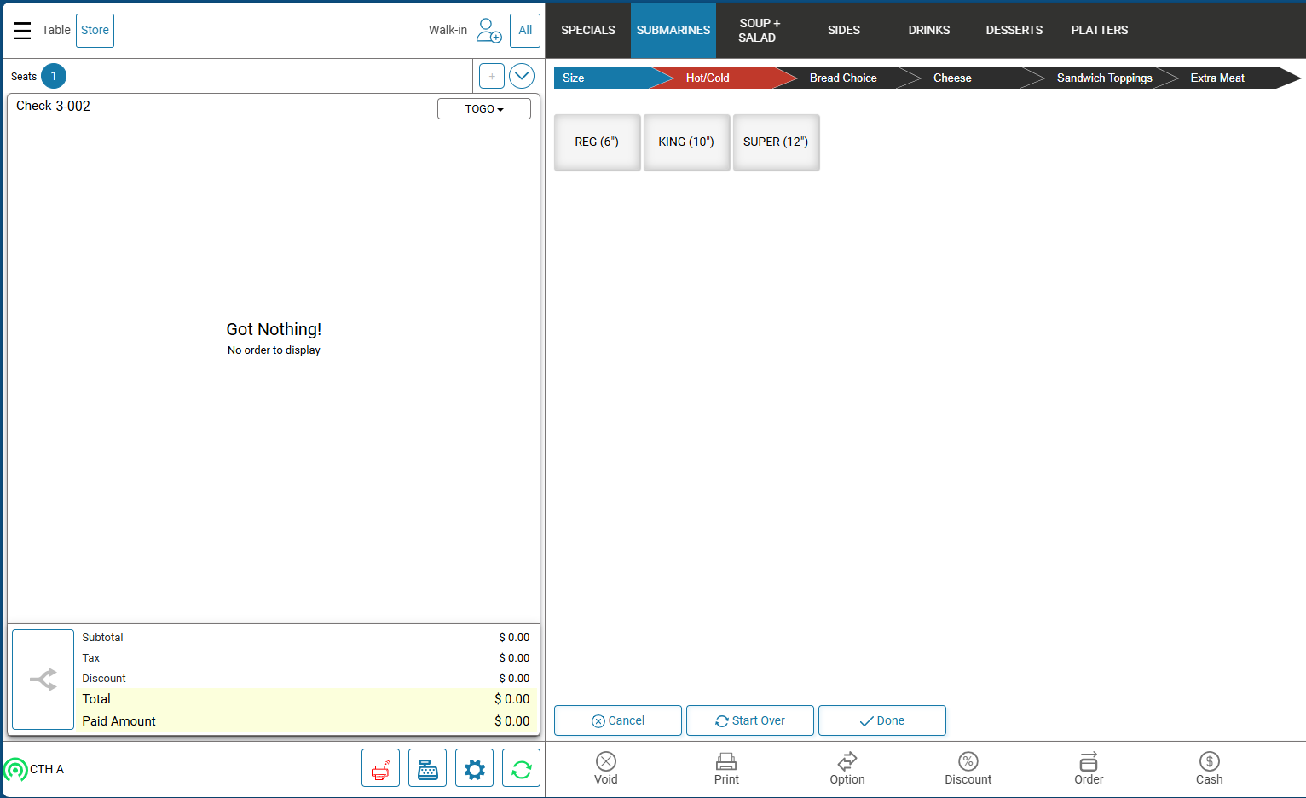
Task: Toggle the All filter button
Action: 525,31
